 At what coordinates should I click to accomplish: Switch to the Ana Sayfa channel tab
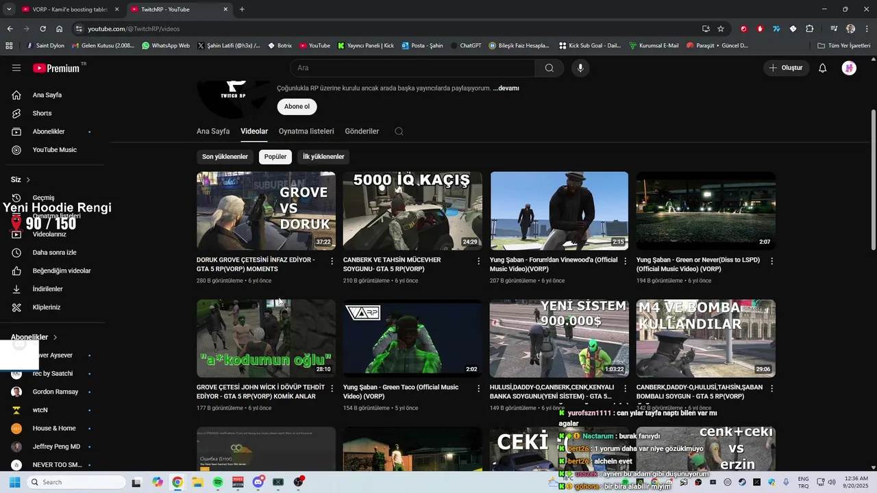(x=213, y=131)
